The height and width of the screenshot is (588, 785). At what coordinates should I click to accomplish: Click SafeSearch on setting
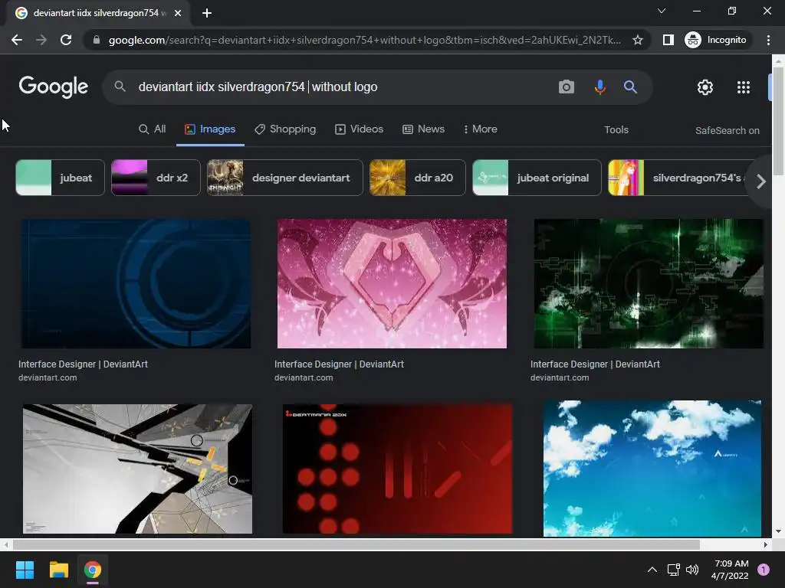pyautogui.click(x=727, y=130)
